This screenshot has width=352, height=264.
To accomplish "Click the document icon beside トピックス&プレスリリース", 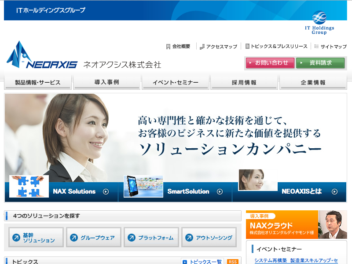I will [247, 46].
